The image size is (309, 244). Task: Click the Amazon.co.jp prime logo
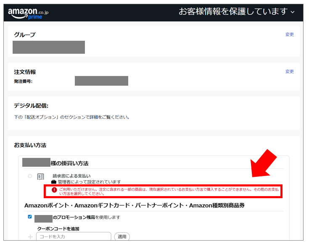click(28, 13)
